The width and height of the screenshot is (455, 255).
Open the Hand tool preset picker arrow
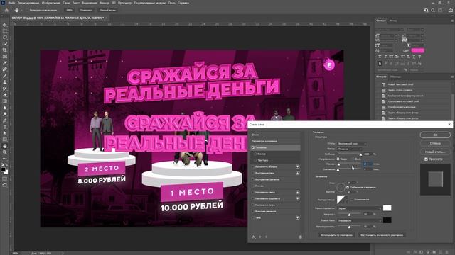[x=21, y=10]
